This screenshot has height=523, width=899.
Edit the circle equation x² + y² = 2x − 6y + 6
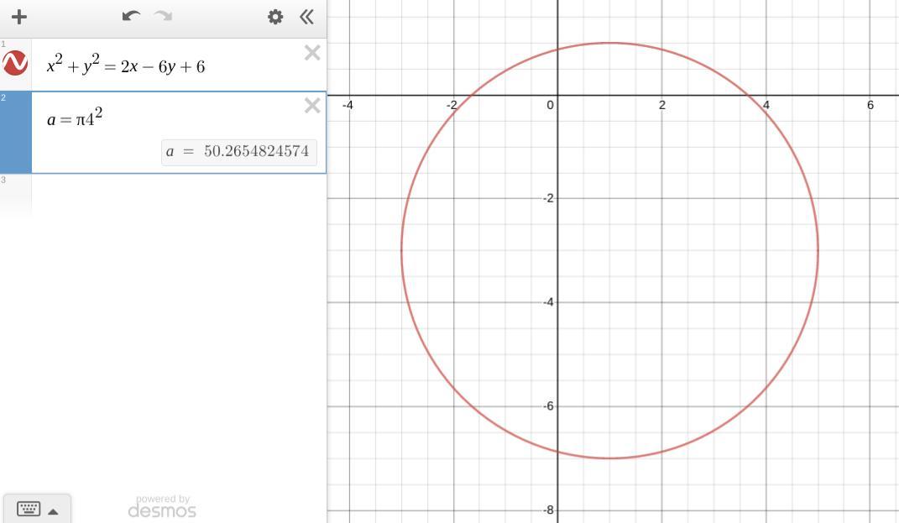pyautogui.click(x=126, y=65)
